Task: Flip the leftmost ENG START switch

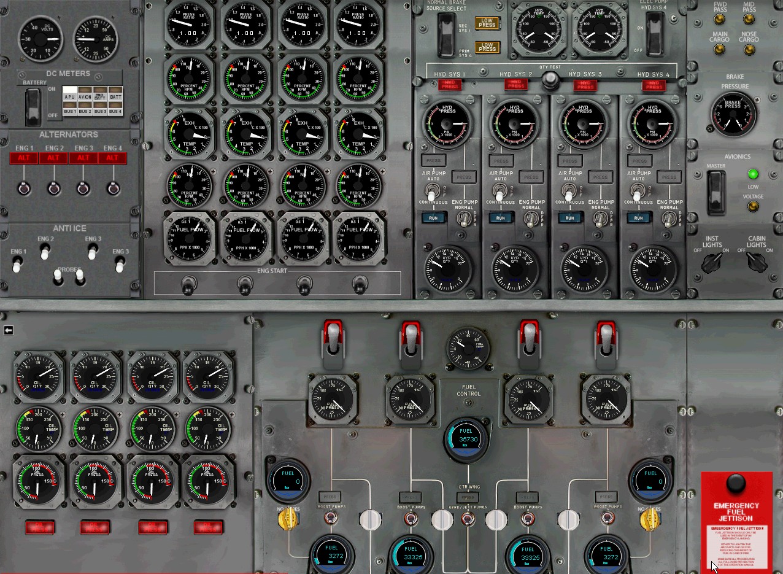Action: (x=188, y=284)
